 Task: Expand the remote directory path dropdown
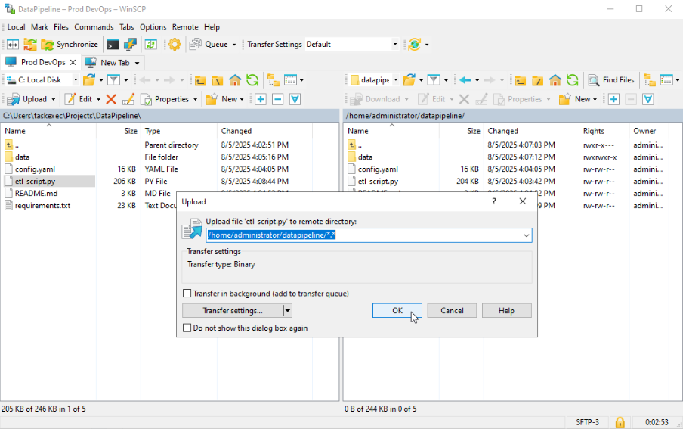click(526, 236)
